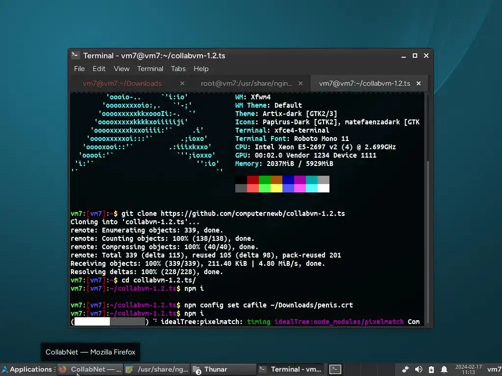
Task: Click the 'GPU: 00:02.0 Vendor 1234' line
Action: [x=306, y=155]
